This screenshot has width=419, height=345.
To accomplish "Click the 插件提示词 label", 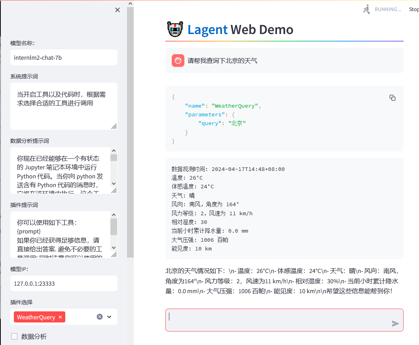I will pyautogui.click(x=24, y=205).
